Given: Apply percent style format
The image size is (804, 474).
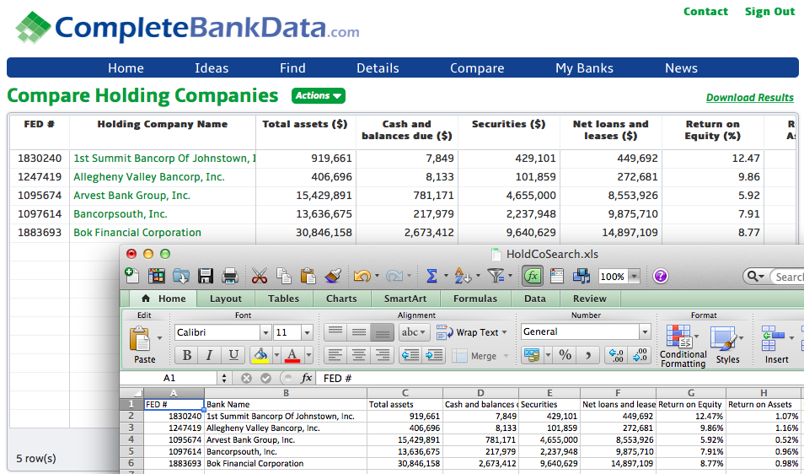Looking at the screenshot, I should (x=565, y=355).
